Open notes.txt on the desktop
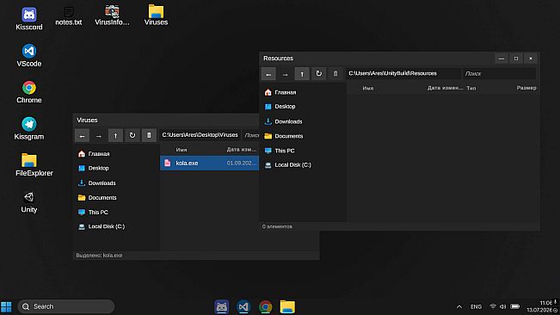 [x=69, y=16]
